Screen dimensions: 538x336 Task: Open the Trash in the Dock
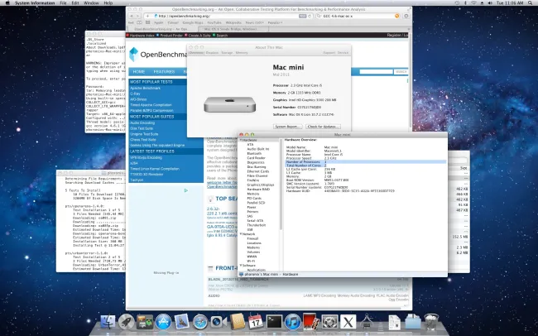click(x=431, y=322)
